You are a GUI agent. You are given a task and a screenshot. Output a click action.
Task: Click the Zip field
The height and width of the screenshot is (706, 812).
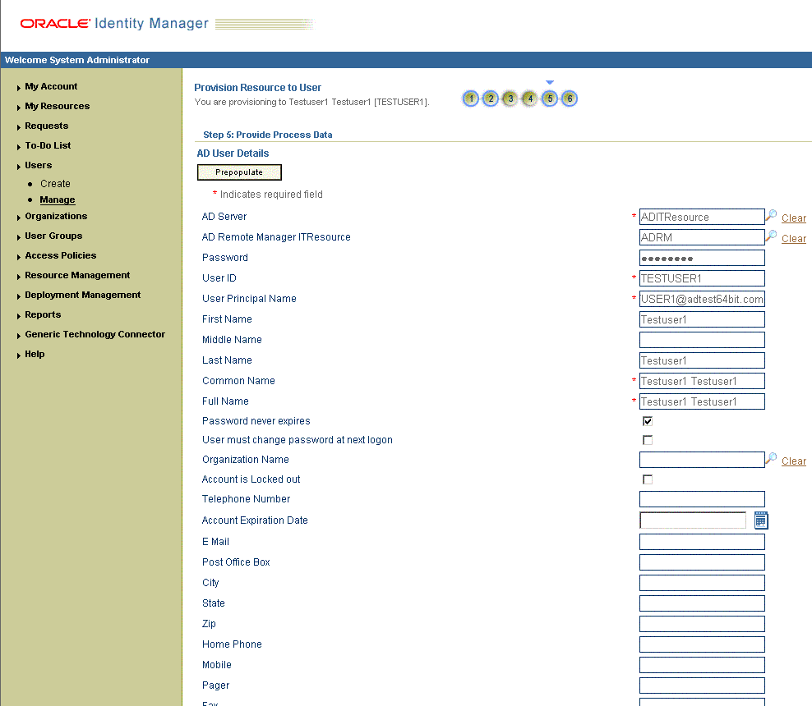pos(702,624)
